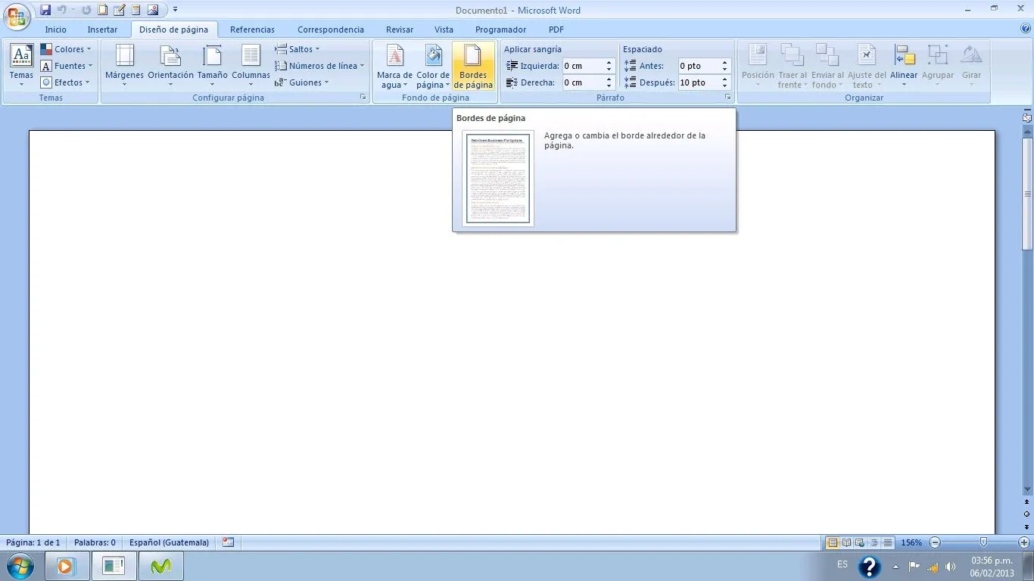Screen dimensions: 1034x581
Task: Click the ruler toggle above scrollbar
Action: [1027, 118]
